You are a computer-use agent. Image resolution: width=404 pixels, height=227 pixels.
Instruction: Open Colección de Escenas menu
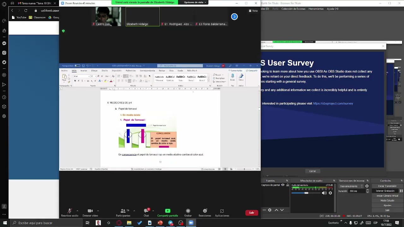(293, 9)
